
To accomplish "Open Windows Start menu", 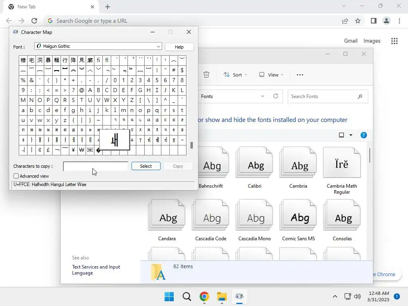I will point(169,296).
